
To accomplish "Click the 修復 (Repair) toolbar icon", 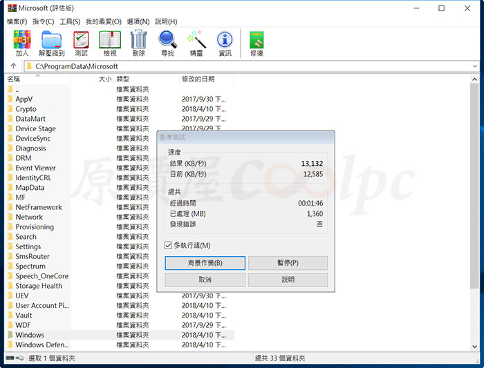I will coord(257,40).
